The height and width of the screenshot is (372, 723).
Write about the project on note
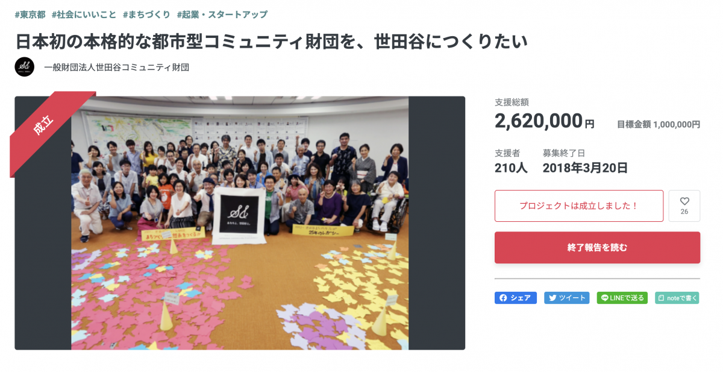click(677, 298)
